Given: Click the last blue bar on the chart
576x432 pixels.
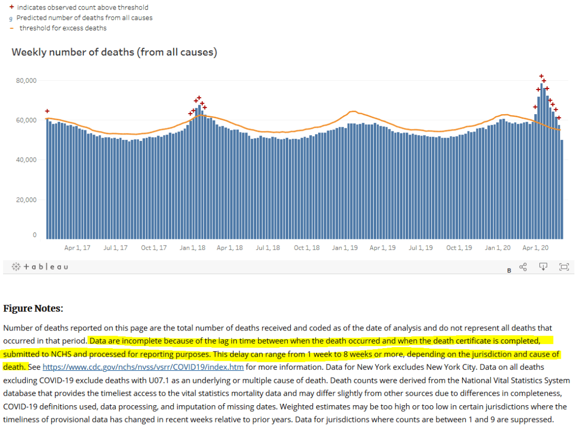Looking at the screenshot, I should pos(562,189).
